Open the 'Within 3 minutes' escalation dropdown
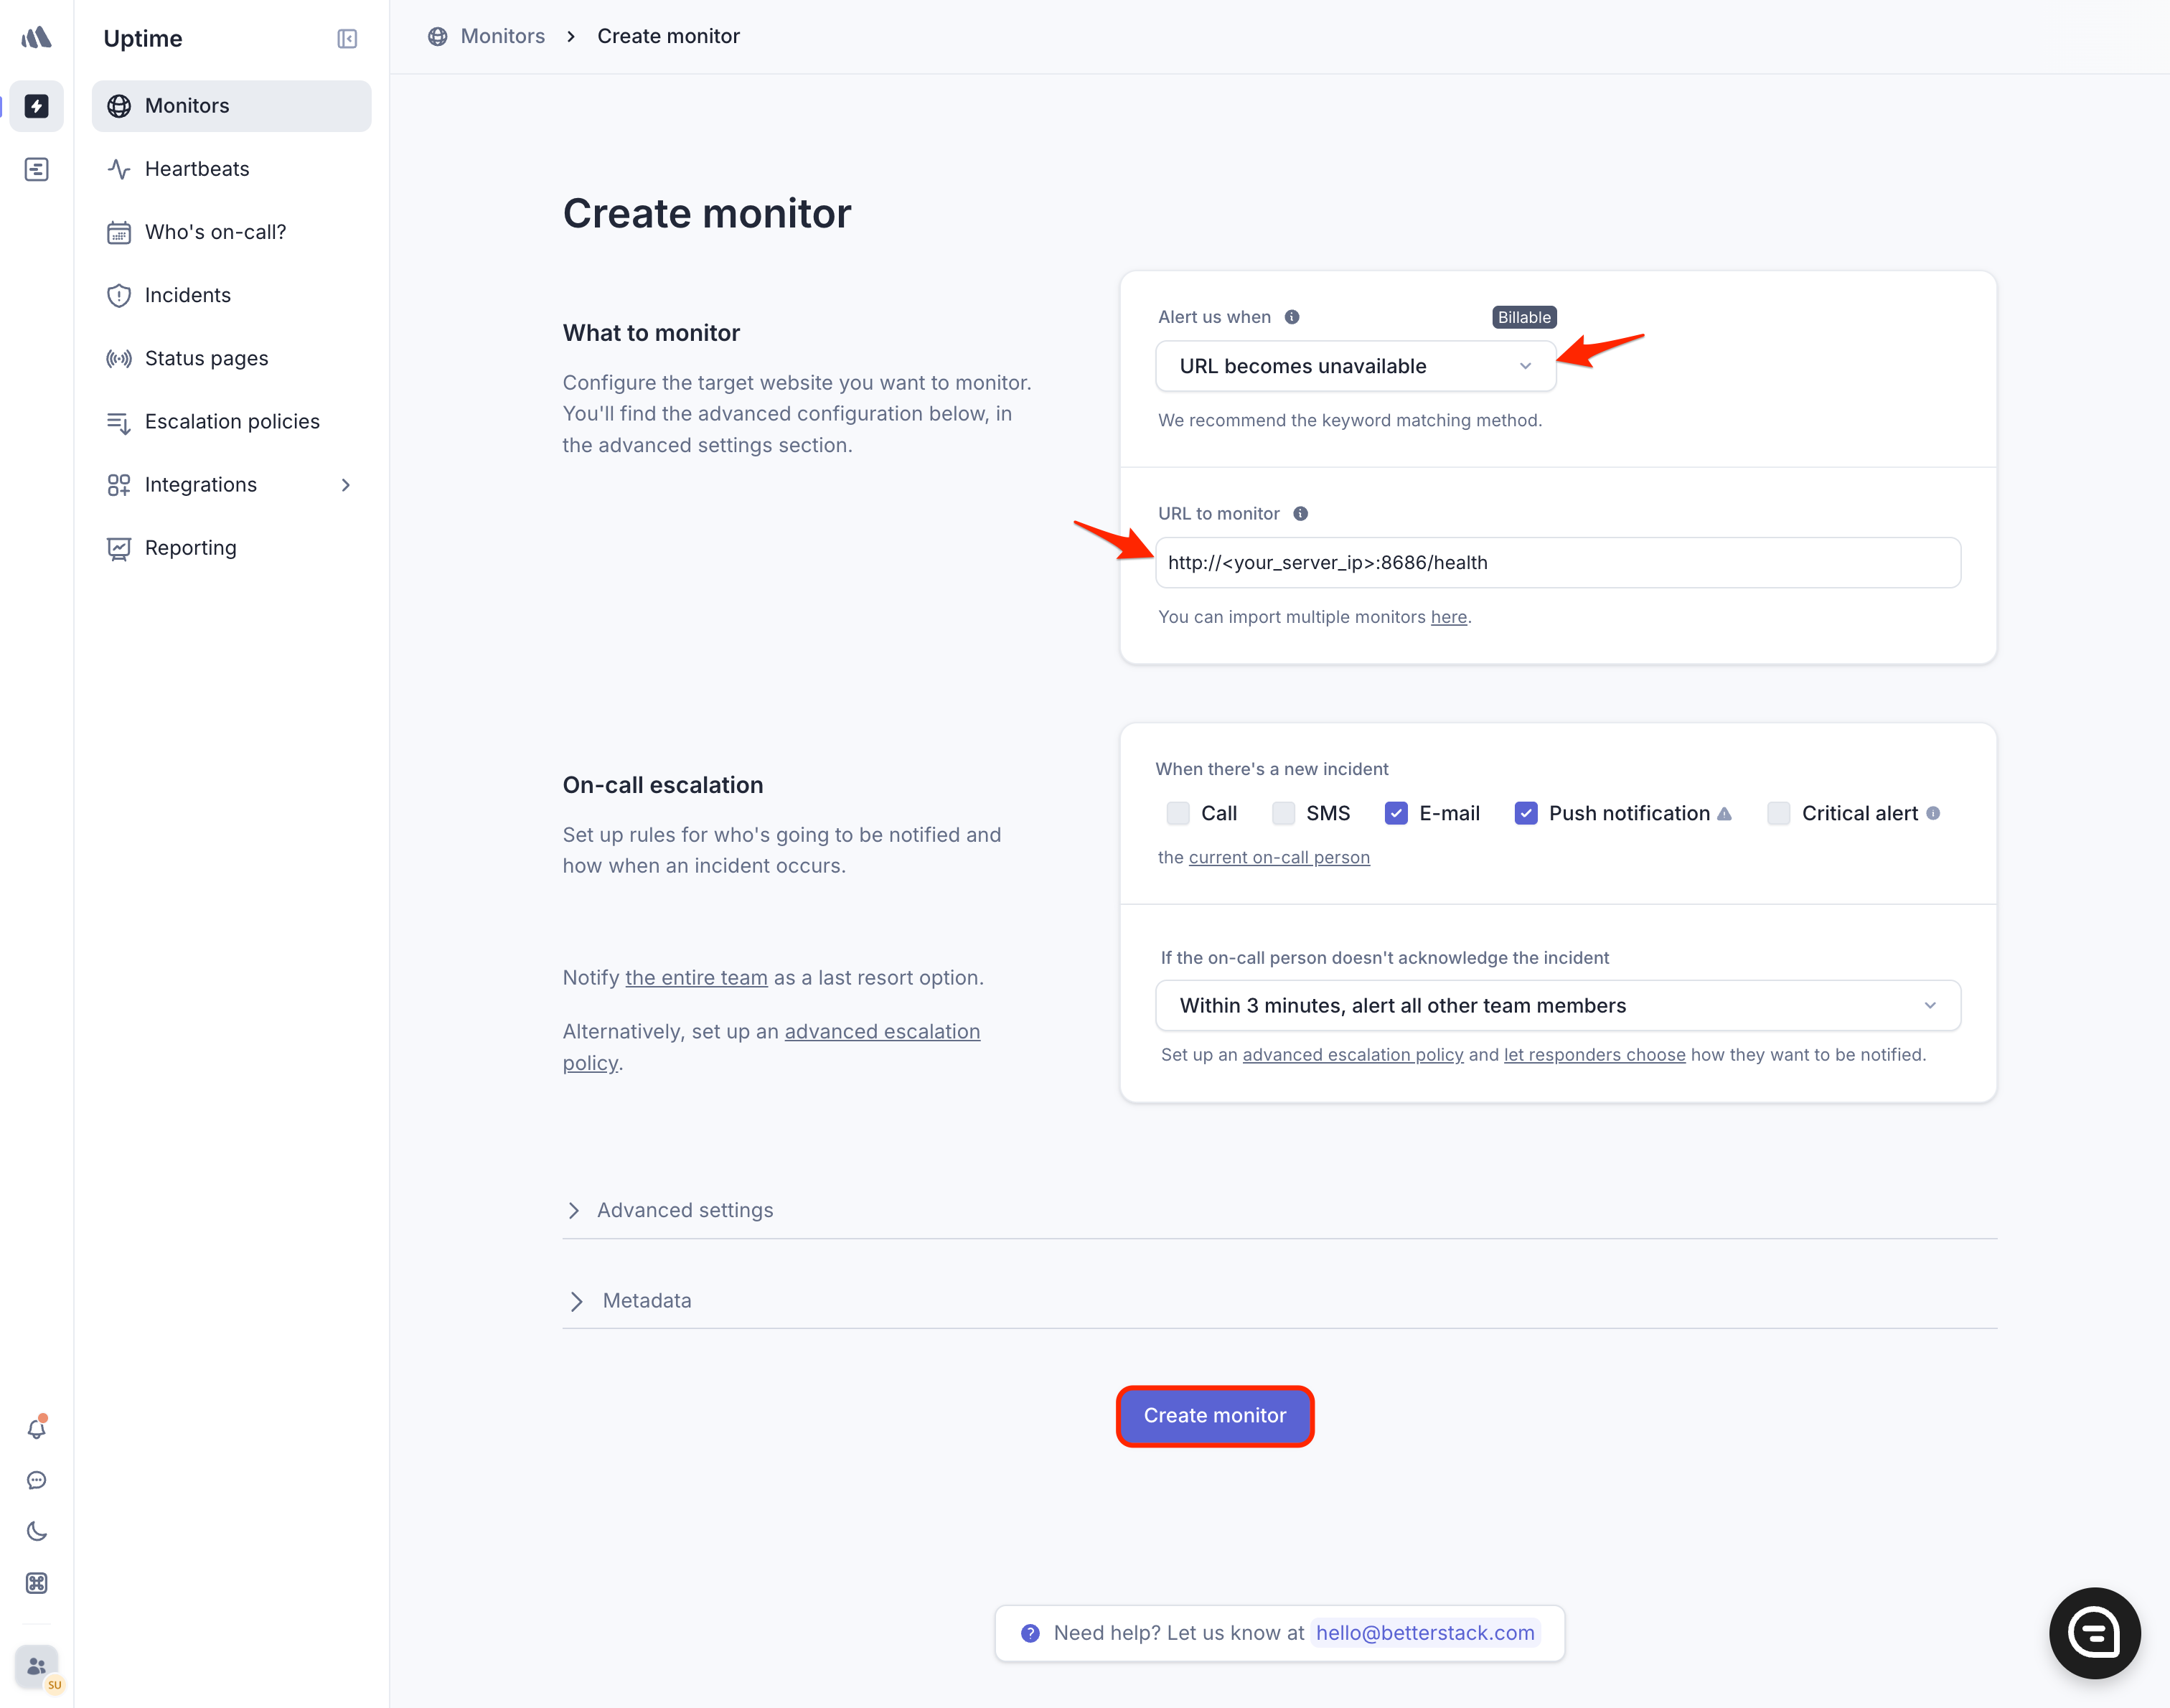 1557,1005
